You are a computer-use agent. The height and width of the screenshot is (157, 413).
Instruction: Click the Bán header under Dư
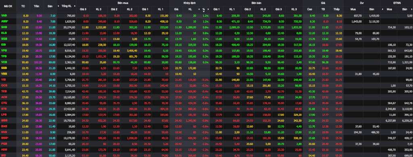click(371, 9)
